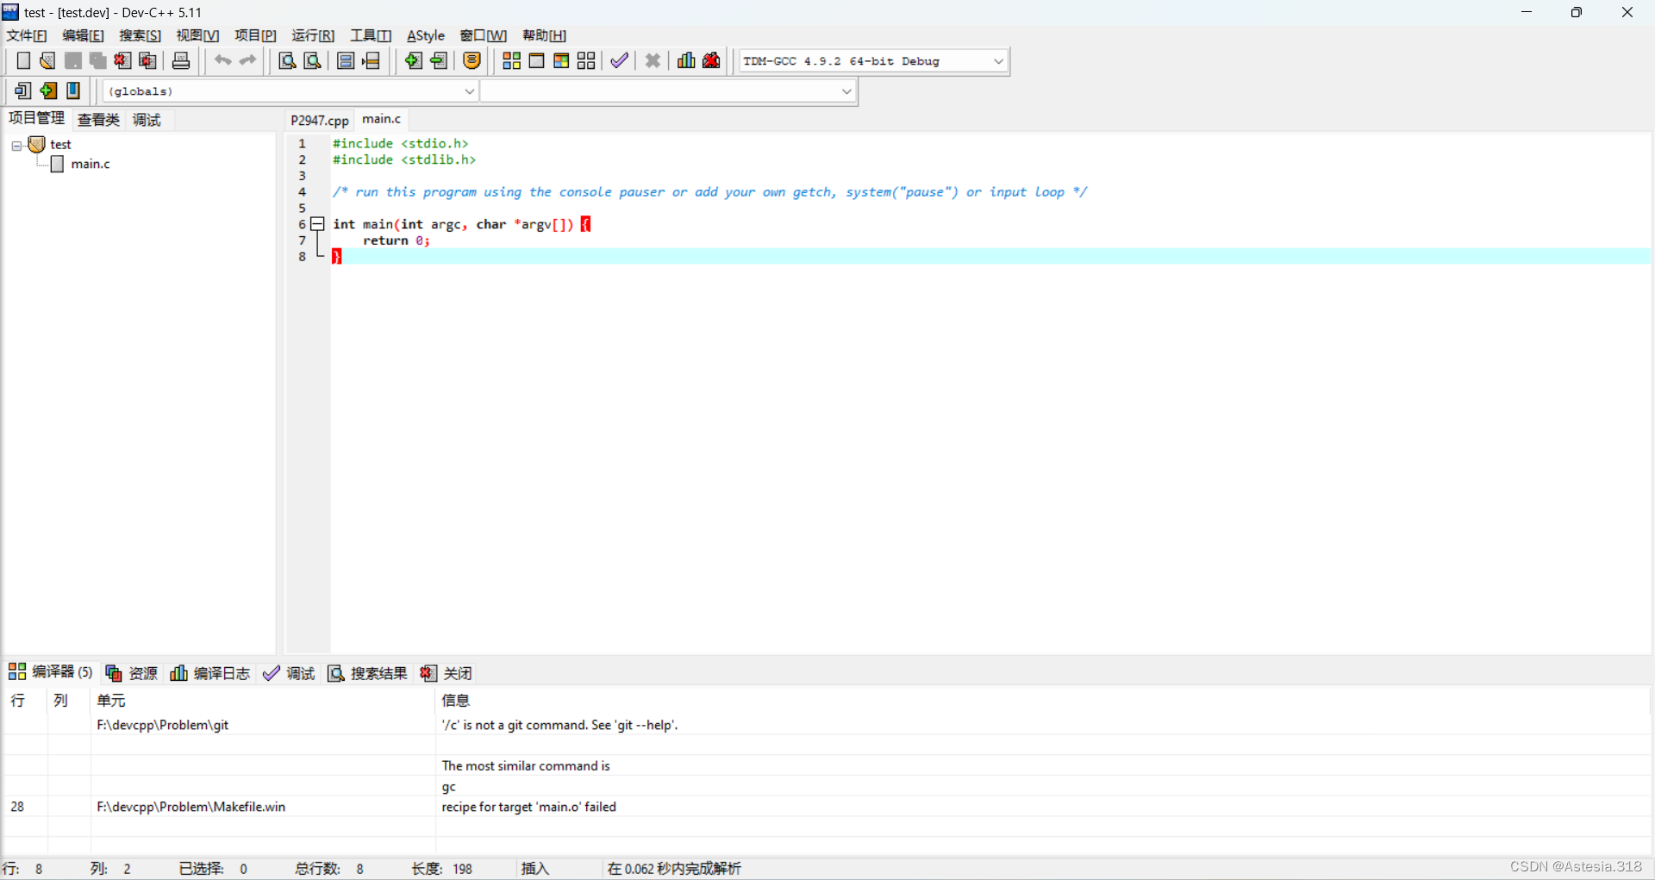Switch to the P2947.cpp editor tab
The height and width of the screenshot is (880, 1655).
pyautogui.click(x=318, y=120)
